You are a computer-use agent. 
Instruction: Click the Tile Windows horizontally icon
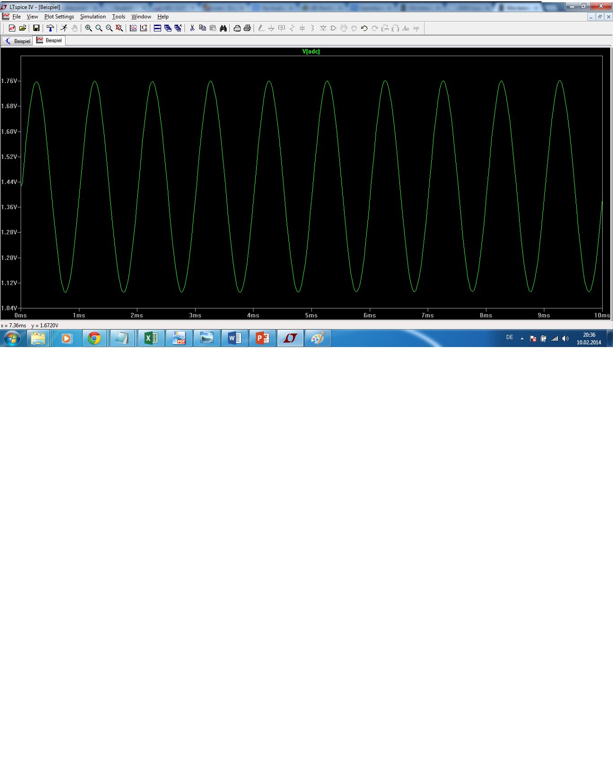coord(158,28)
